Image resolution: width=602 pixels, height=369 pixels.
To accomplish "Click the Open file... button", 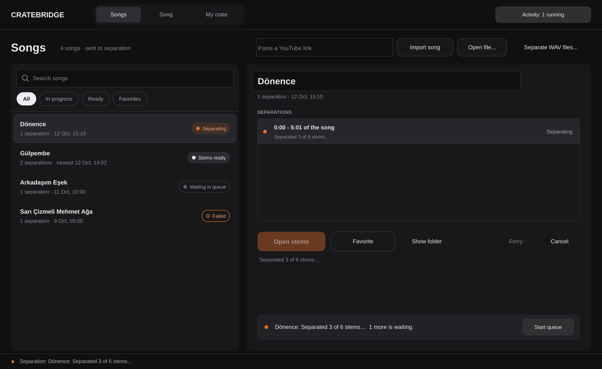I will [x=482, y=47].
